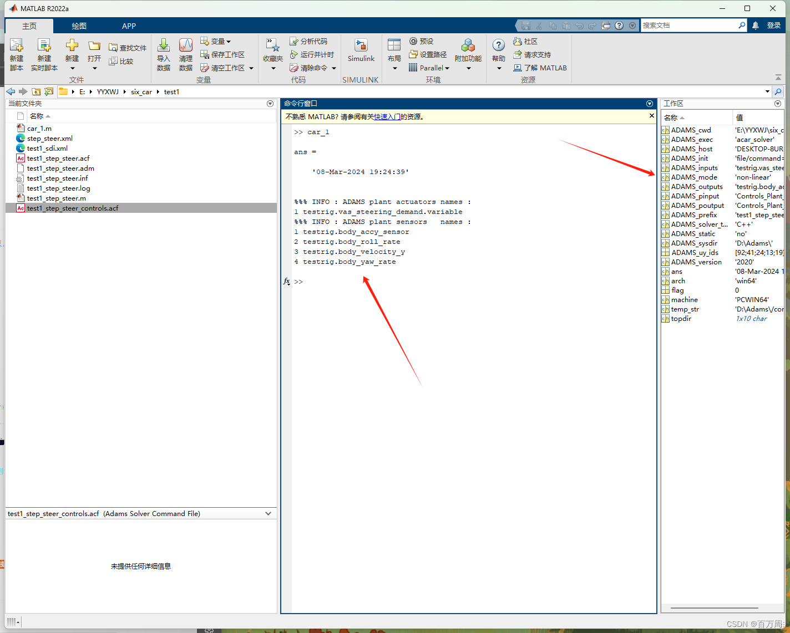Open the Favorites (收藏夹) icon
Image resolution: width=790 pixels, height=633 pixels.
[272, 46]
